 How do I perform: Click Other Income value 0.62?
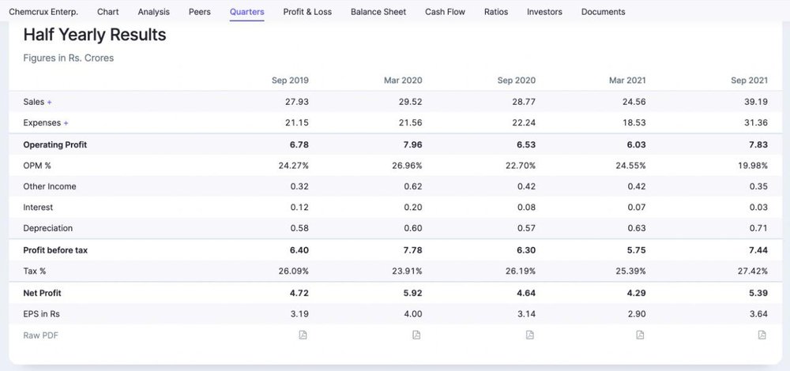413,186
